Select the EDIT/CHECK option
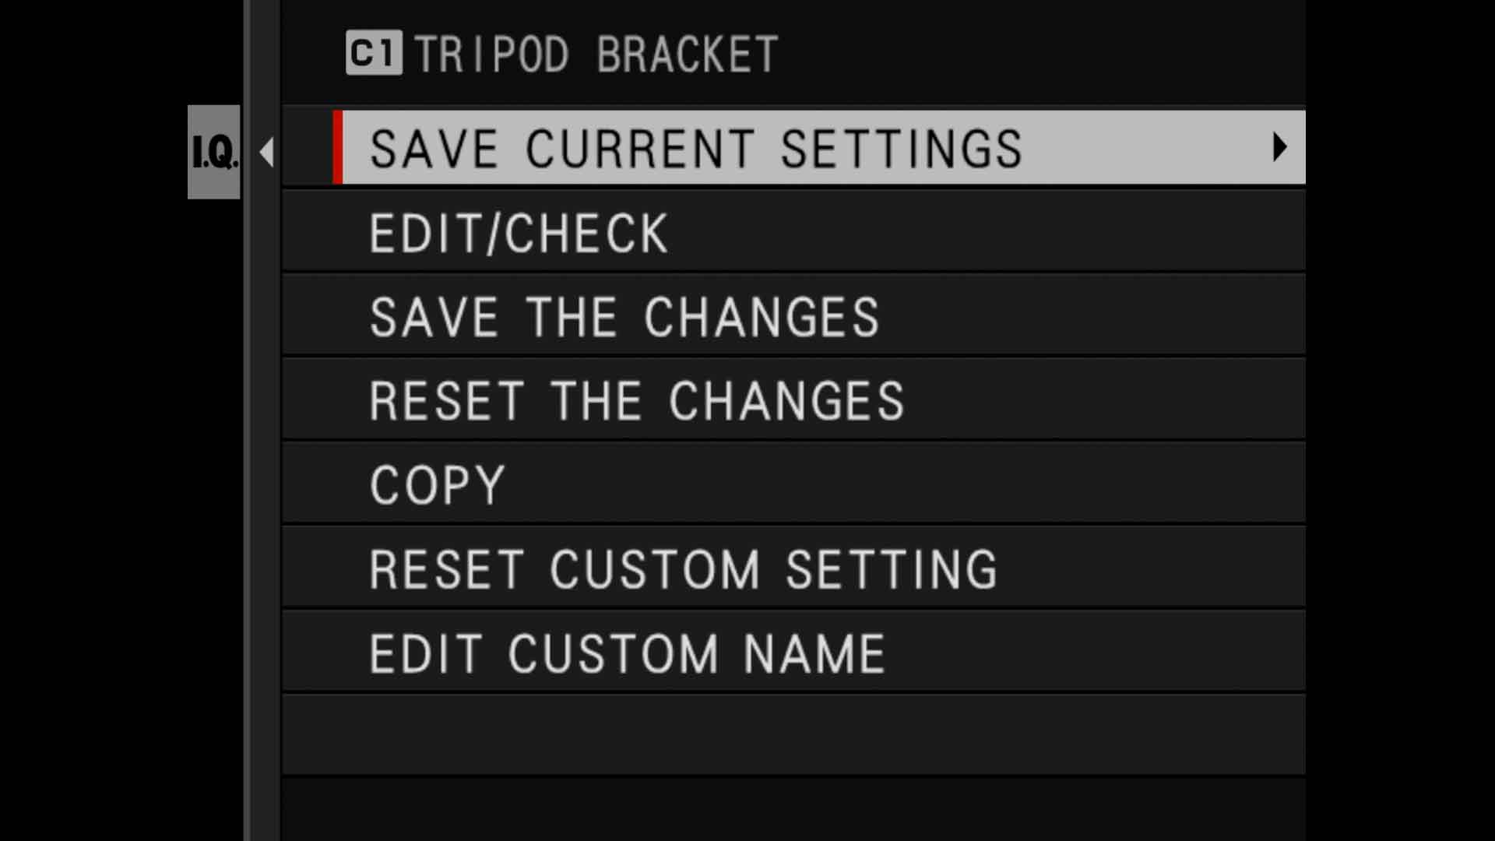The width and height of the screenshot is (1495, 841). click(518, 232)
